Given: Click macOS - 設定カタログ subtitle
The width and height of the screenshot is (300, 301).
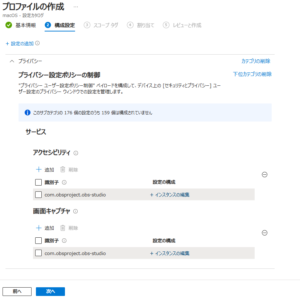Looking at the screenshot, I should [23, 15].
